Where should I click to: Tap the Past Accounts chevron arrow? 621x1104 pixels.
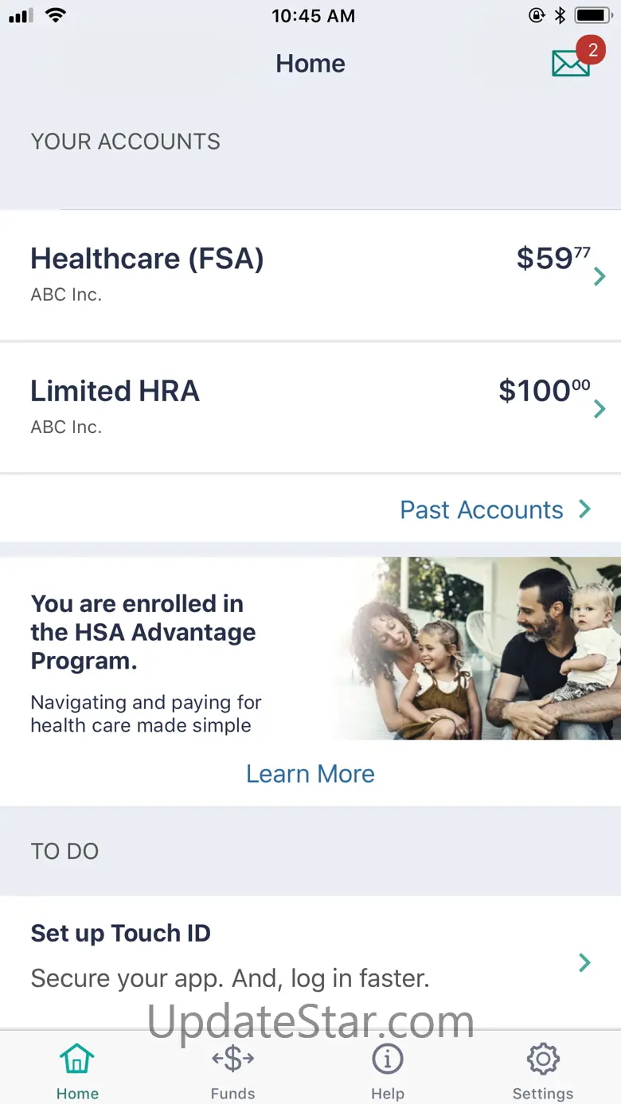coord(584,509)
